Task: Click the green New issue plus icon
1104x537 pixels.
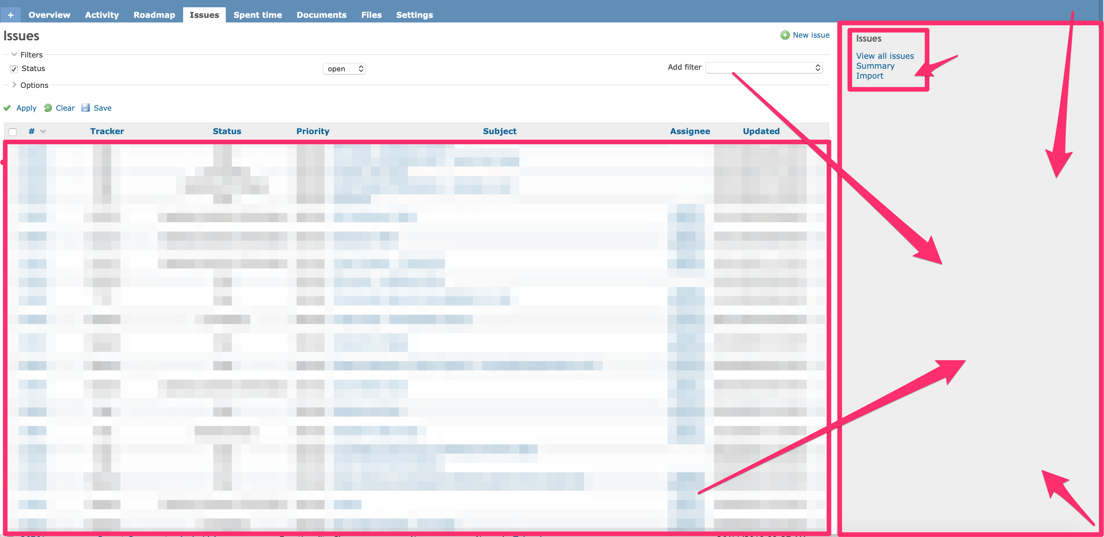Action: (785, 35)
